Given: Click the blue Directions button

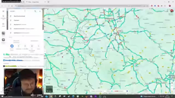Looking at the screenshot, I should tap(12, 46).
